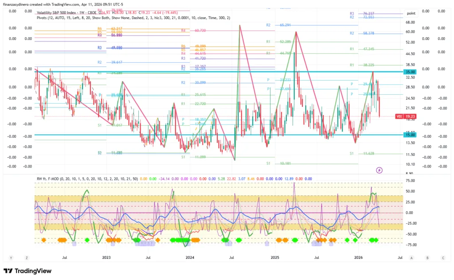Click the circled Z marker on time axis
This screenshot has height=280, width=454.
click(27, 257)
